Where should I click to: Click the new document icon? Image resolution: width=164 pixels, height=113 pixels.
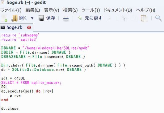4,18
